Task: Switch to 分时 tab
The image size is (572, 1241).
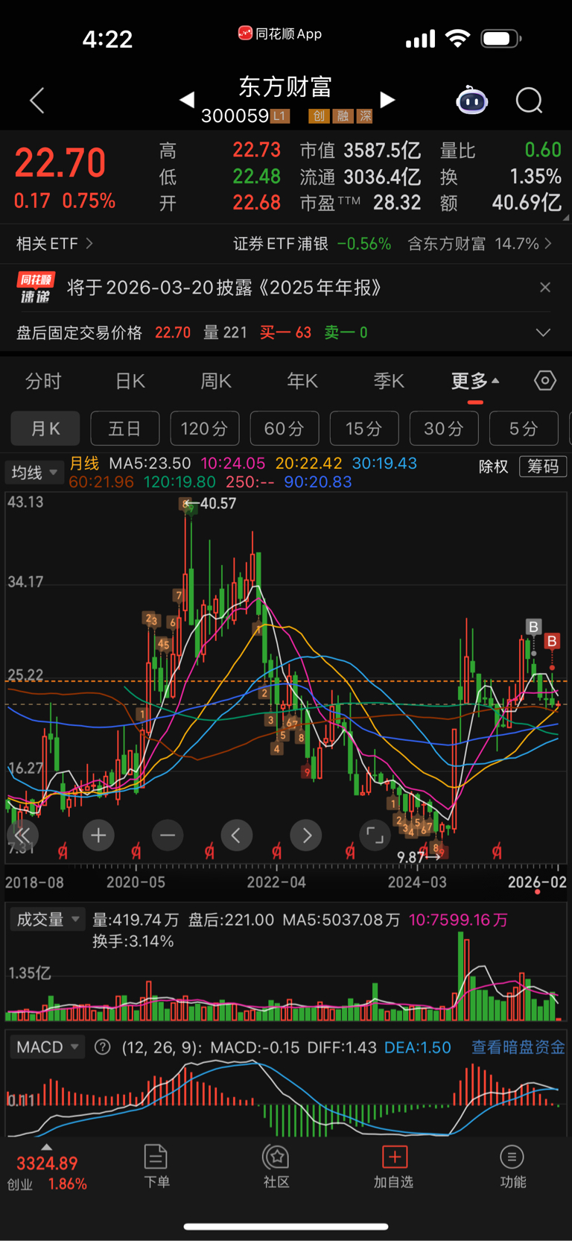Action: (43, 381)
